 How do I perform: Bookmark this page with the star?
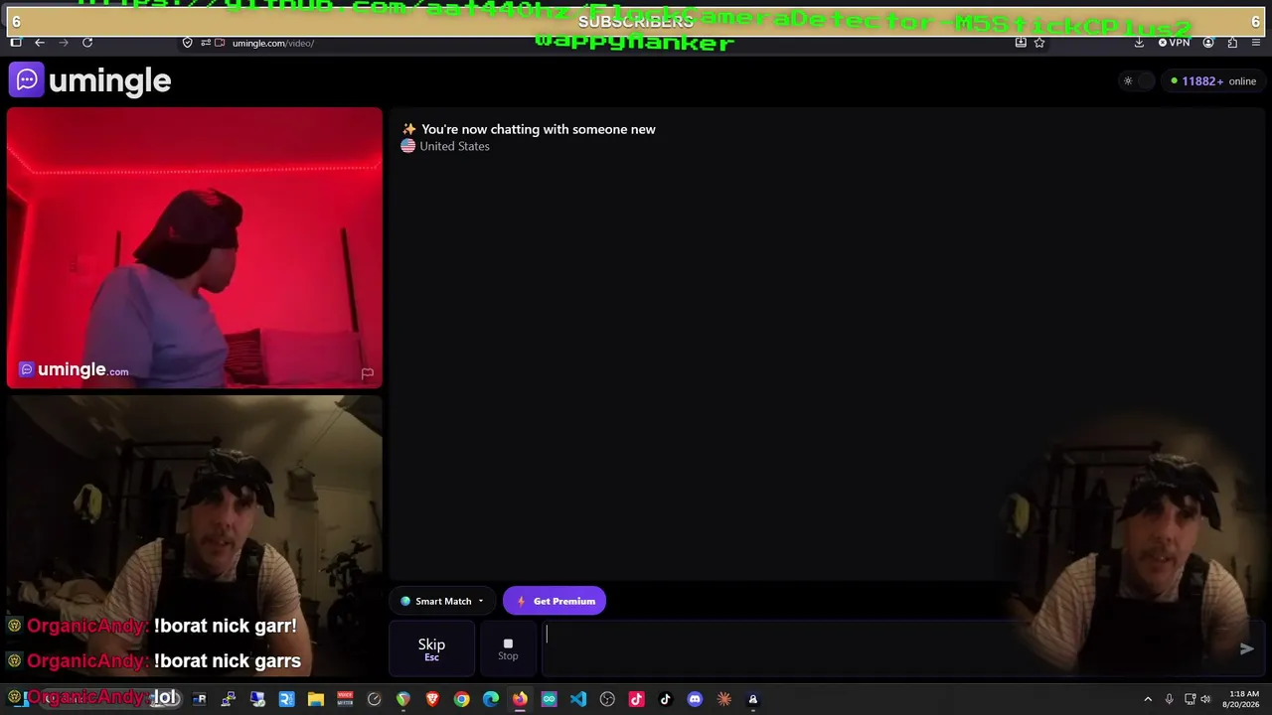[x=1039, y=43]
